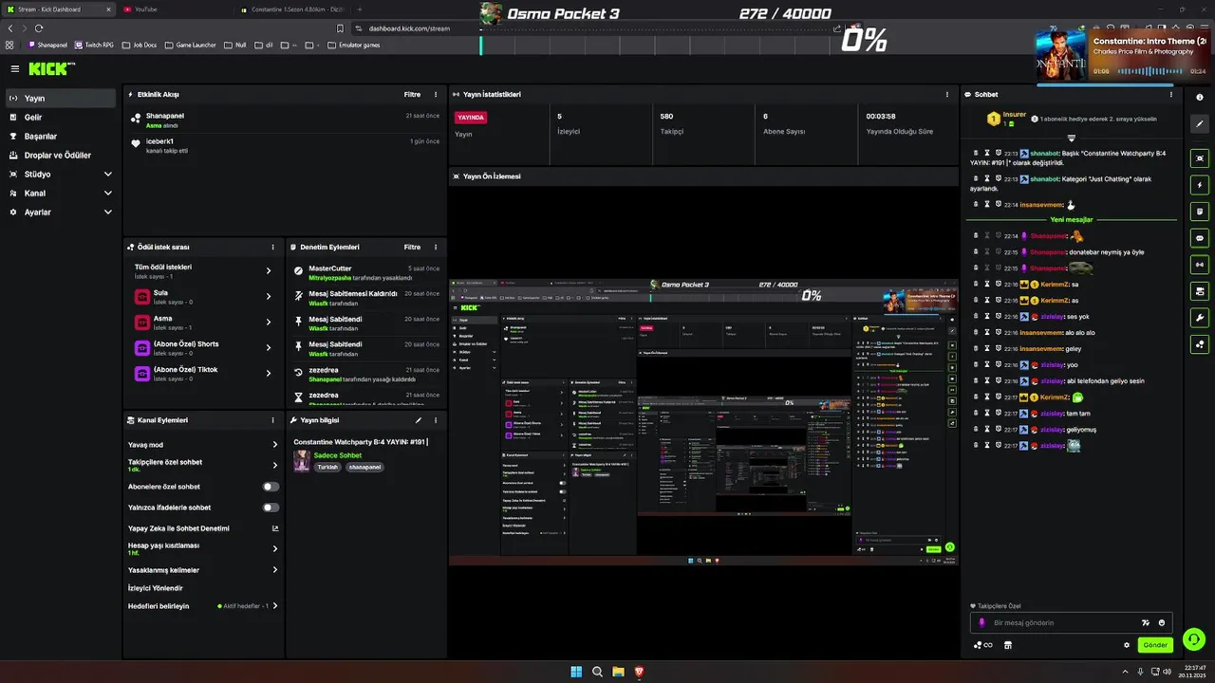Click İzleyici Yönlendir action

(156, 588)
